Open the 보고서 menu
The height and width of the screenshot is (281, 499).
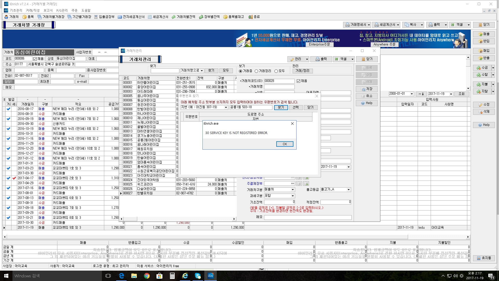pos(48,10)
